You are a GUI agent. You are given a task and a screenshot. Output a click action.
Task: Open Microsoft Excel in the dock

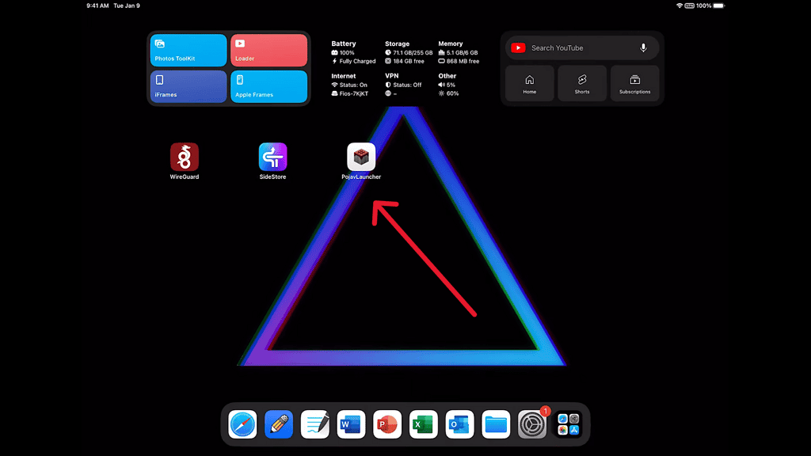coord(424,424)
